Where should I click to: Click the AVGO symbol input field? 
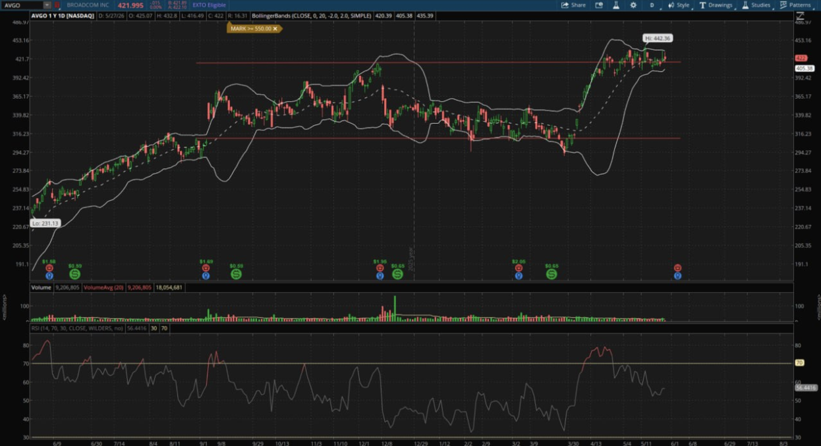22,5
